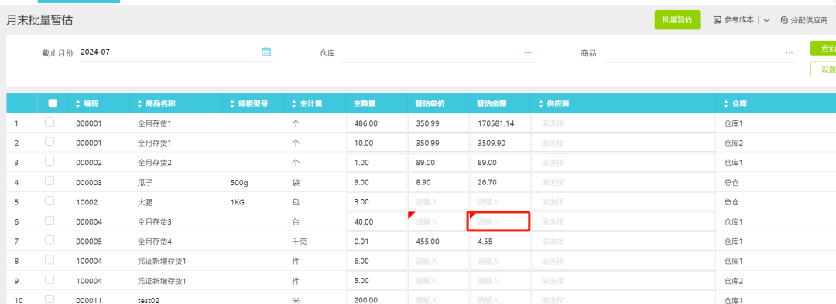Expand the 参考成本 dropdown arrow
Viewport: 836px width, 304px height.
(x=766, y=20)
